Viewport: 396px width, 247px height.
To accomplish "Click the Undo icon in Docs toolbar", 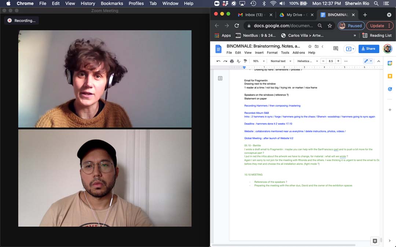I will coord(219,61).
